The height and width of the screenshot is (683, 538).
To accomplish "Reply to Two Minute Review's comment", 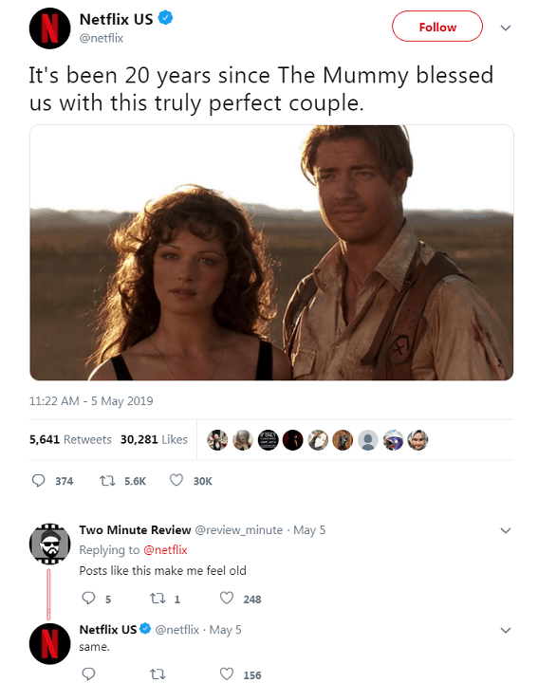I will coord(88,598).
